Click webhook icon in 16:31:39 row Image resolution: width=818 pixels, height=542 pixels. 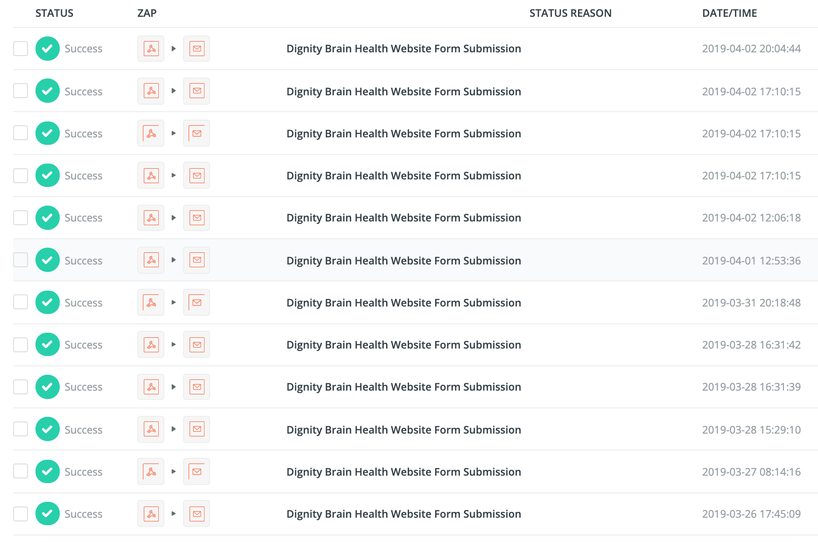(x=151, y=387)
